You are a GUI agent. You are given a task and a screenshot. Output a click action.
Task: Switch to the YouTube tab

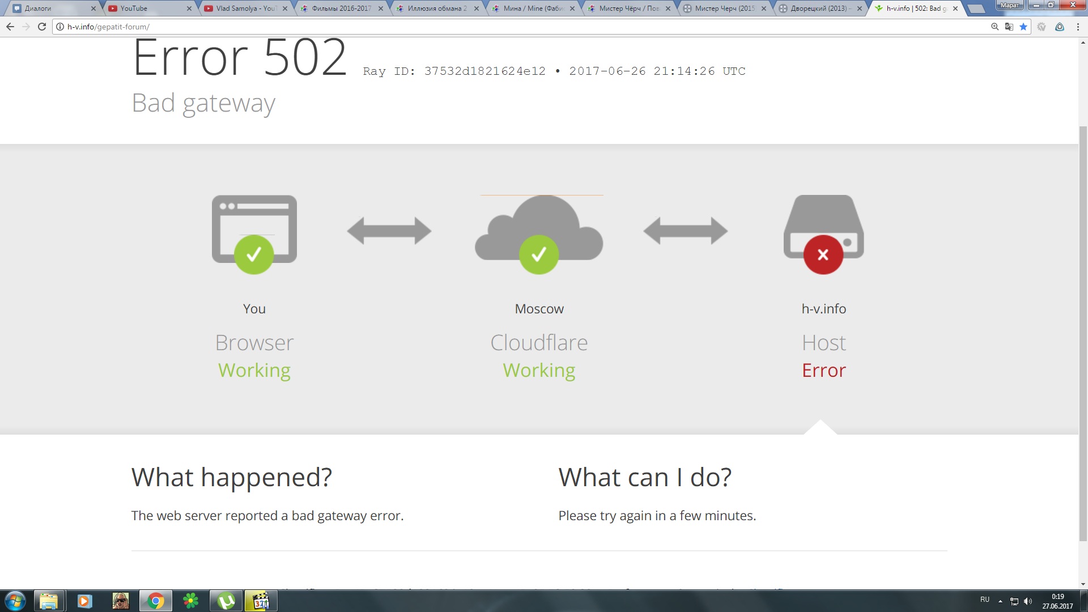(x=147, y=8)
